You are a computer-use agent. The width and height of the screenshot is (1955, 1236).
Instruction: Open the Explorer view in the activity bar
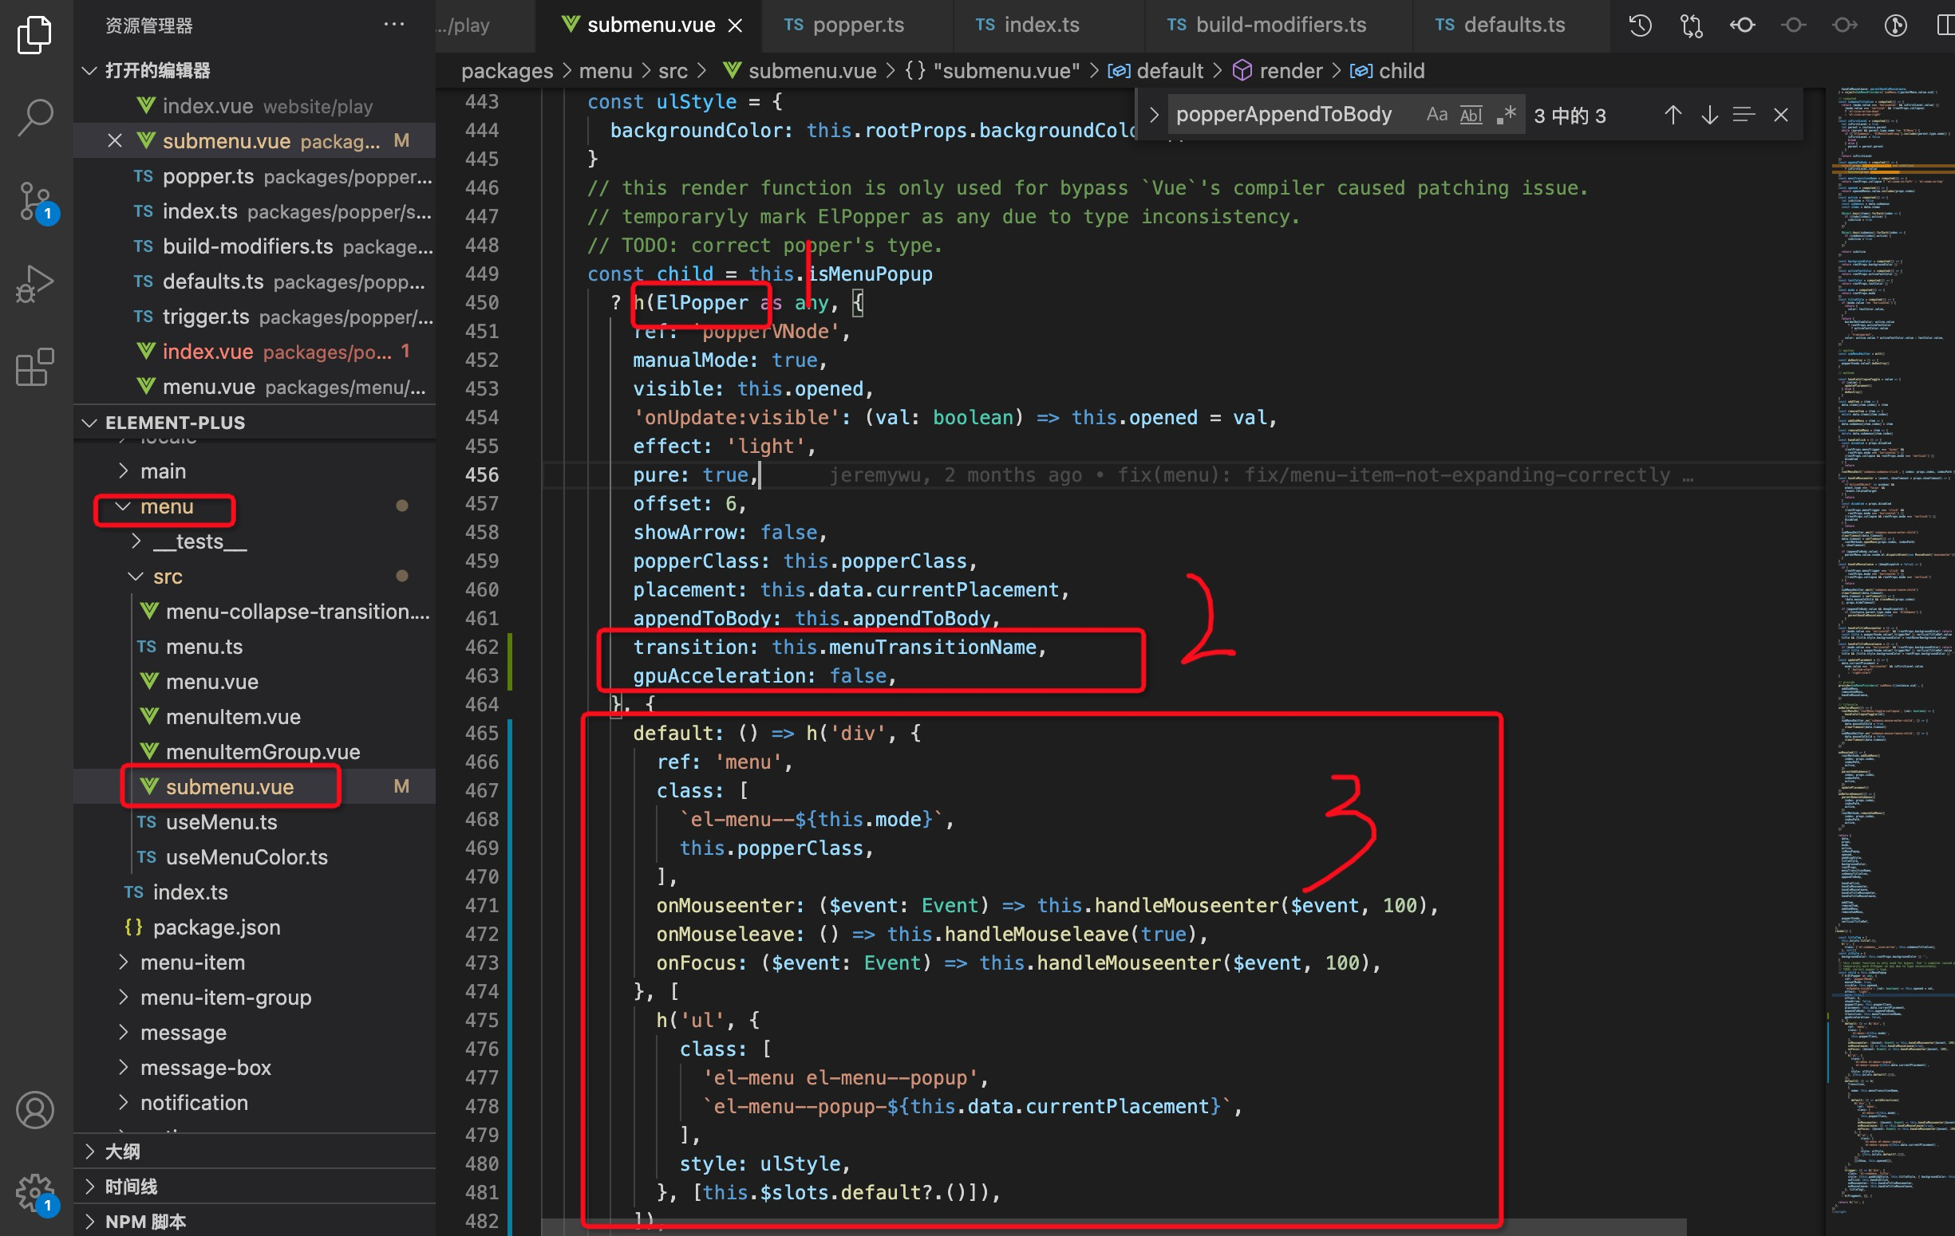click(34, 35)
